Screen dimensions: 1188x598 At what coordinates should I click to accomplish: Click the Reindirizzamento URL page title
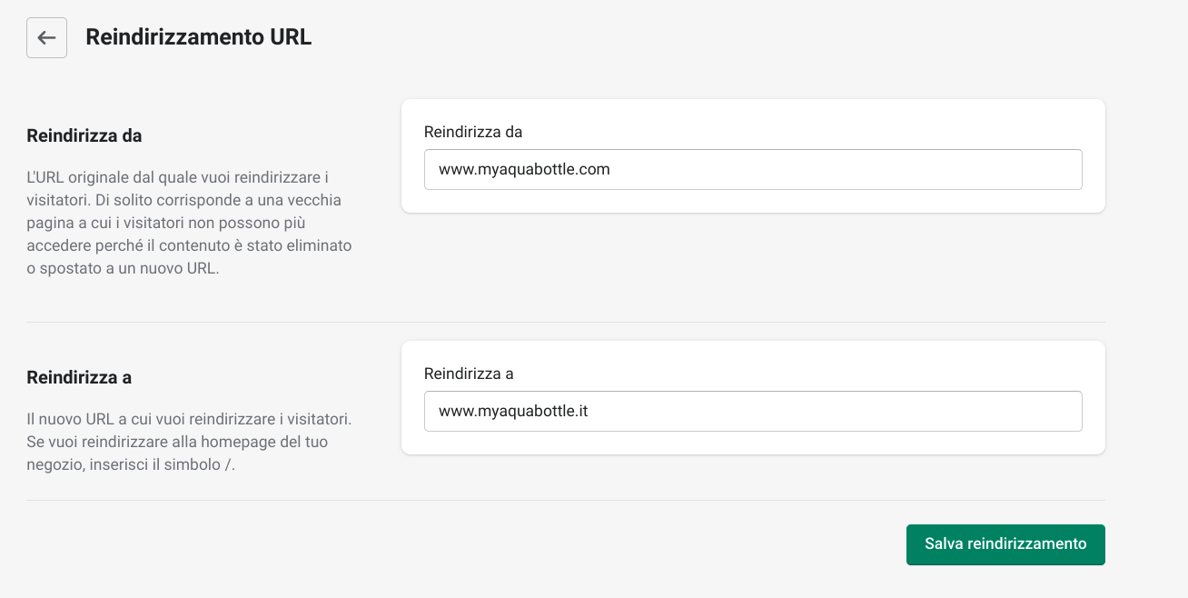(198, 38)
